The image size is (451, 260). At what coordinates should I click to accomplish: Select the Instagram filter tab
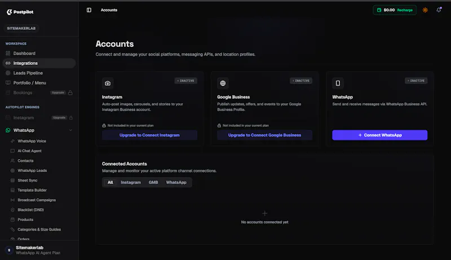tap(131, 182)
